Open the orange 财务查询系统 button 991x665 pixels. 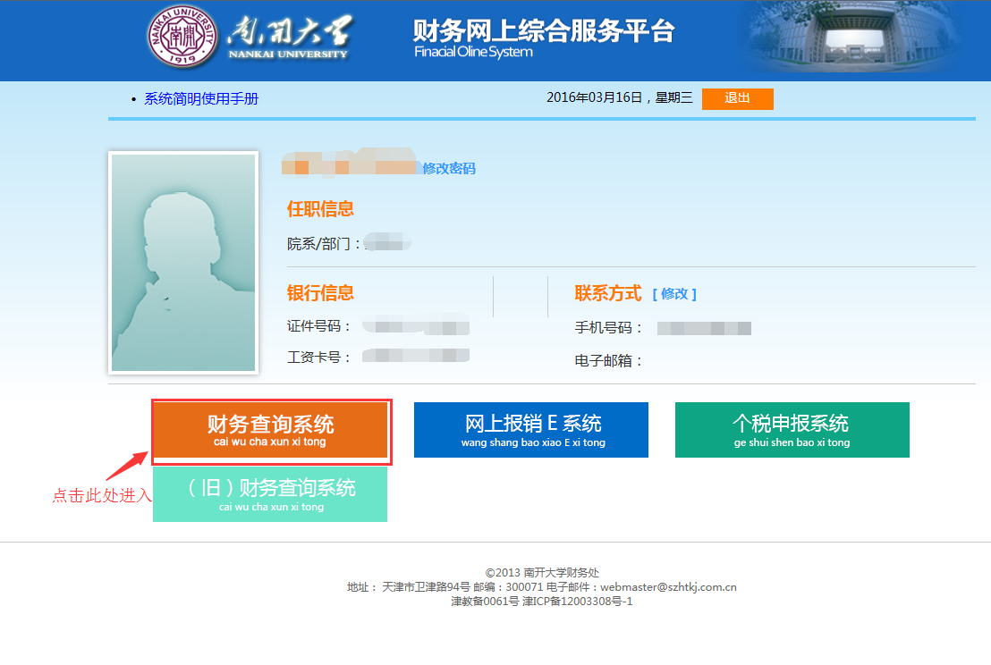pos(270,430)
